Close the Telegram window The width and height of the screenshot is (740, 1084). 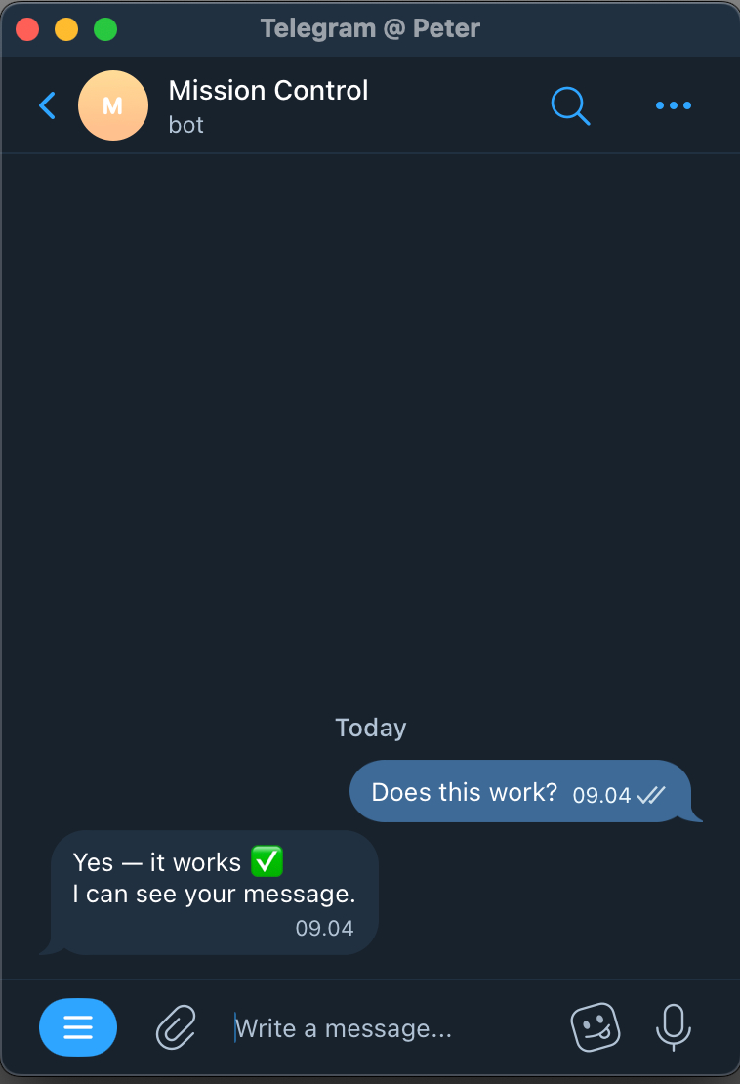27,29
